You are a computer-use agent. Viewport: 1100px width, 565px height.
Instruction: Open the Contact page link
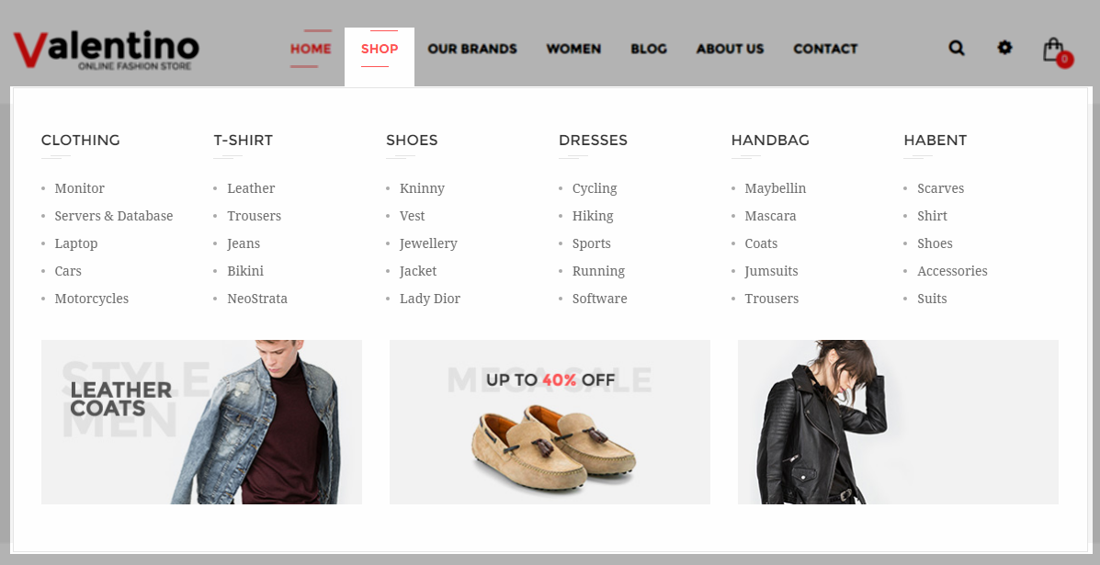point(825,49)
